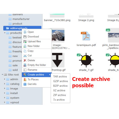Expand the admin folder arrow
This screenshot has width=119, height=119.
tap(5, 79)
